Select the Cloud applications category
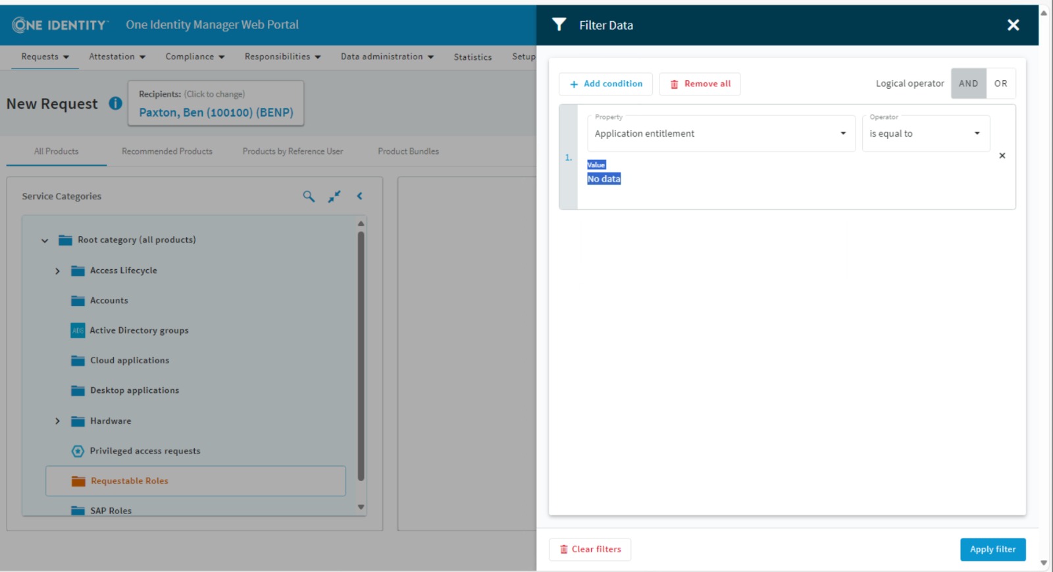The width and height of the screenshot is (1053, 572). point(130,361)
